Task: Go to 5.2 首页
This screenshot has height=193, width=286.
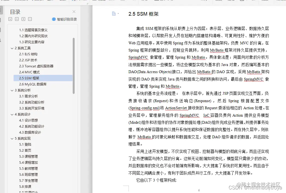Action: click(25, 151)
